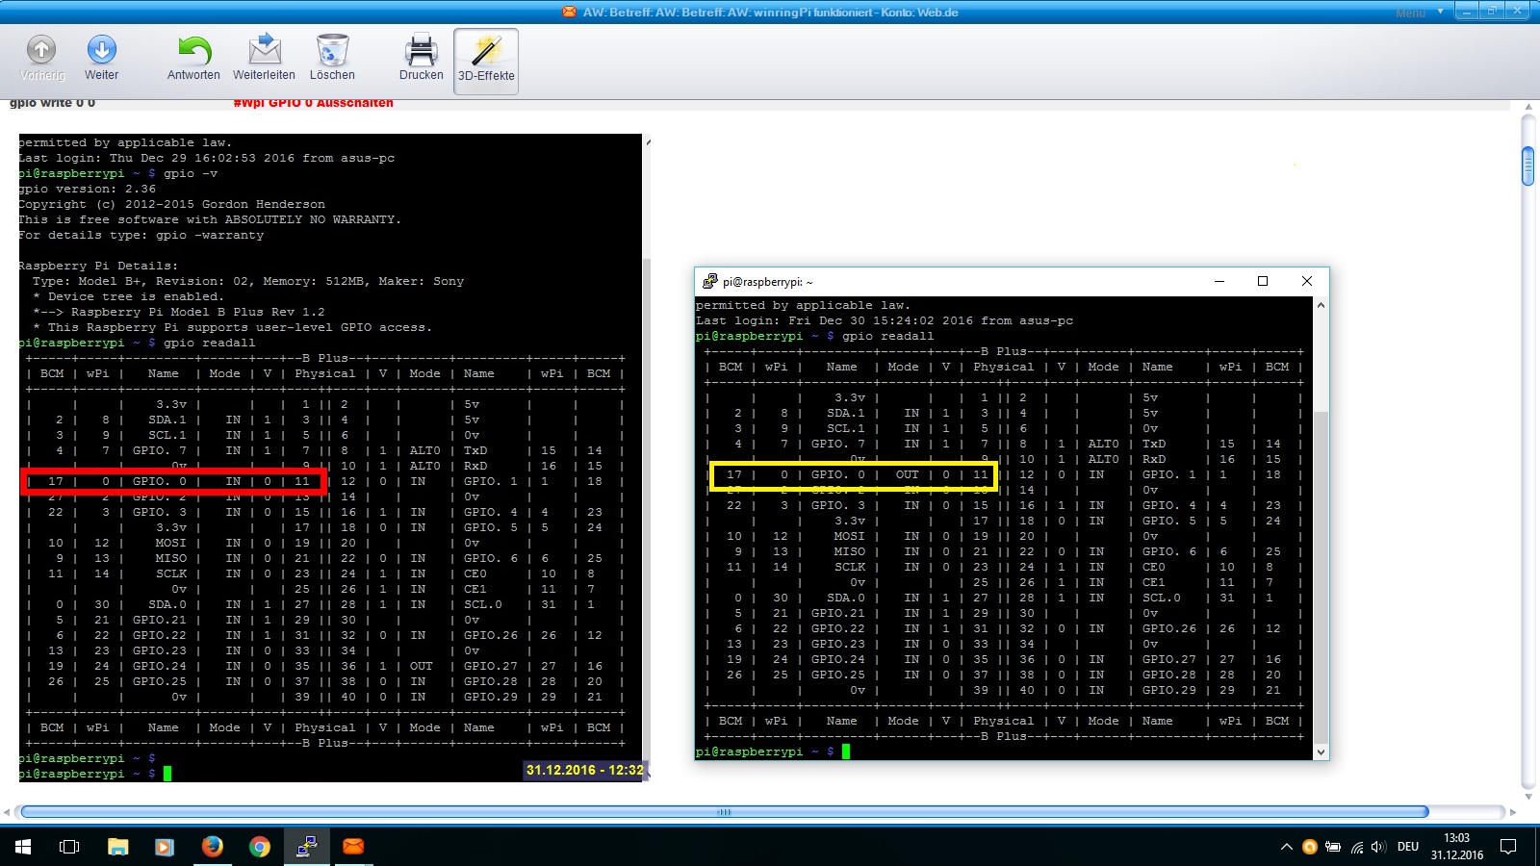Click the horizontal scrollbar of the email

point(724,812)
